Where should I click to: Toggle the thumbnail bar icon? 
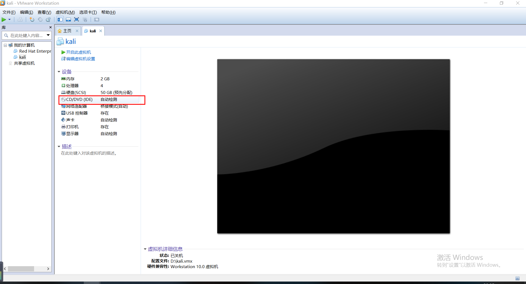tap(68, 19)
